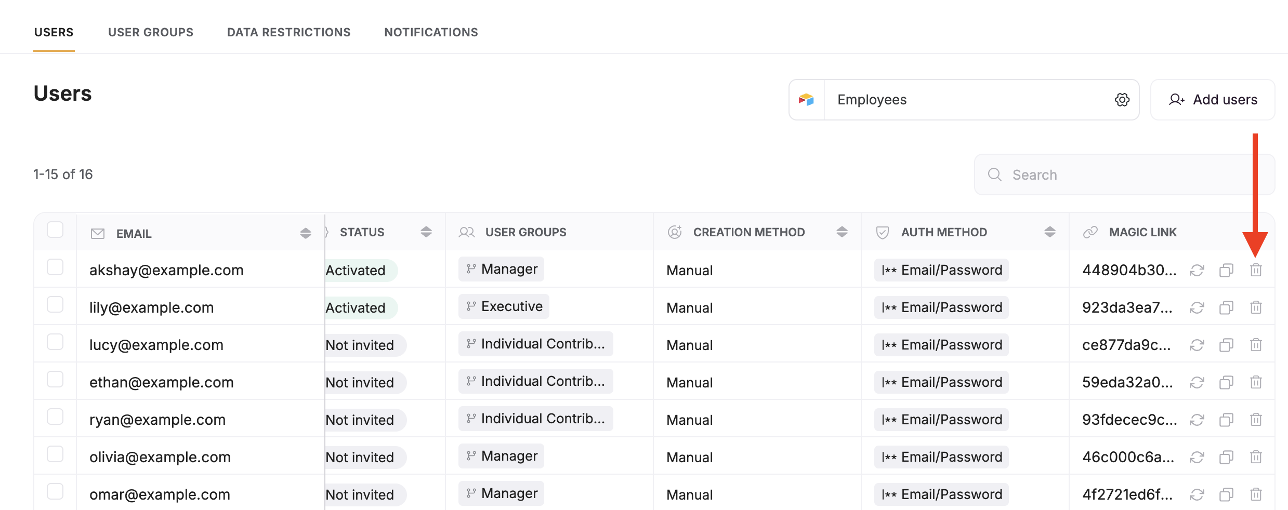
Task: Switch to the USERS tab
Action: tap(54, 32)
